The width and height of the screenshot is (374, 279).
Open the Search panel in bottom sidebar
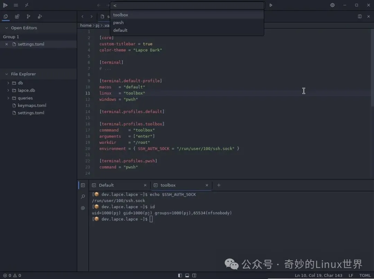pos(83,197)
